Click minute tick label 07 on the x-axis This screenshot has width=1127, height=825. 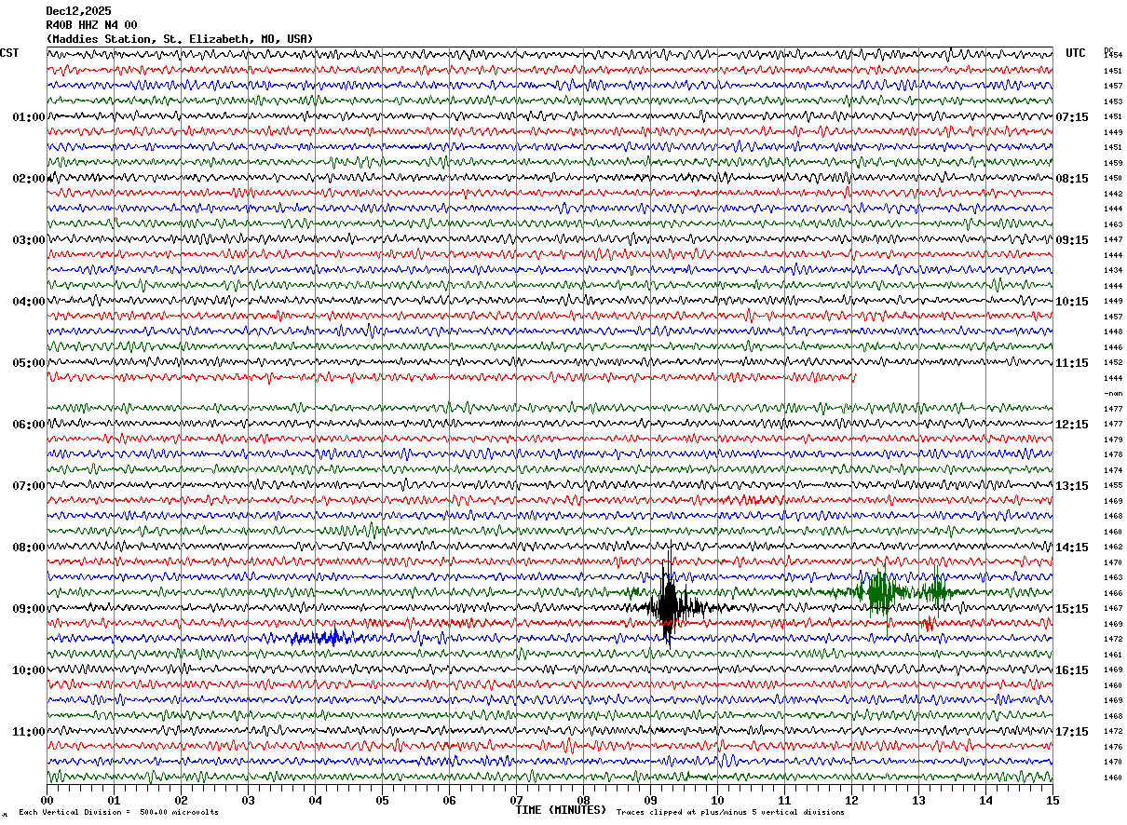pyautogui.click(x=516, y=800)
